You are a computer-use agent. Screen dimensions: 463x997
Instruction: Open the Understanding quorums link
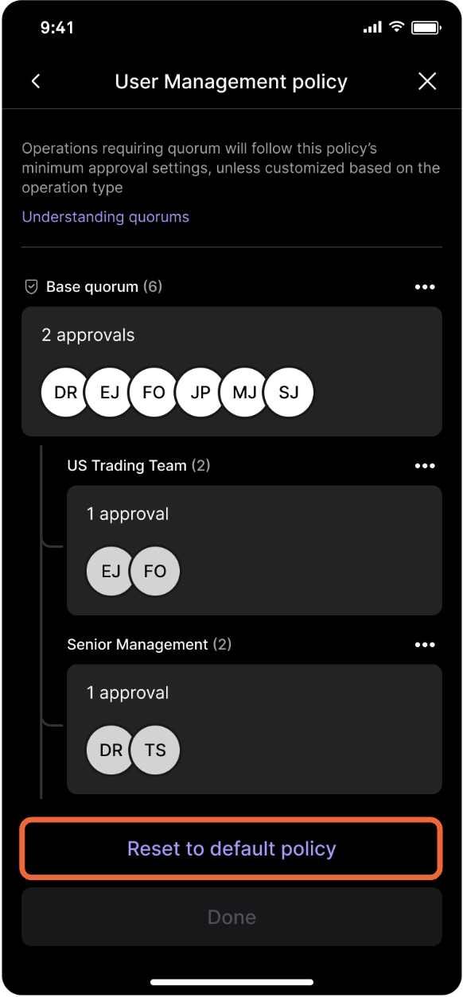point(106,217)
